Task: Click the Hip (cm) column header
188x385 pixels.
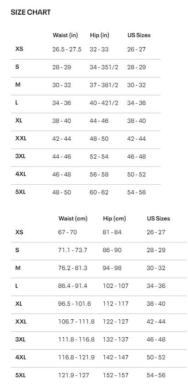Action: 114,219
